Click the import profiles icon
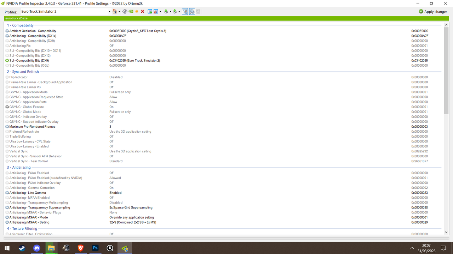 [175, 11]
